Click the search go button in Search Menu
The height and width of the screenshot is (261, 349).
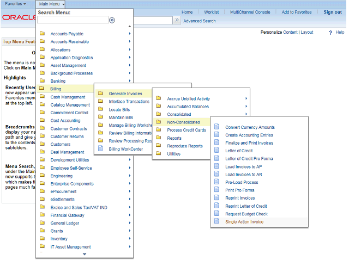click(112, 20)
